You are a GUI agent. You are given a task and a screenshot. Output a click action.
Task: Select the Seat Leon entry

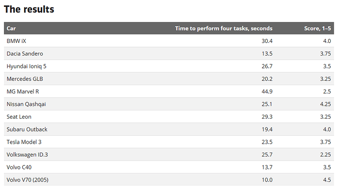click(x=19, y=117)
